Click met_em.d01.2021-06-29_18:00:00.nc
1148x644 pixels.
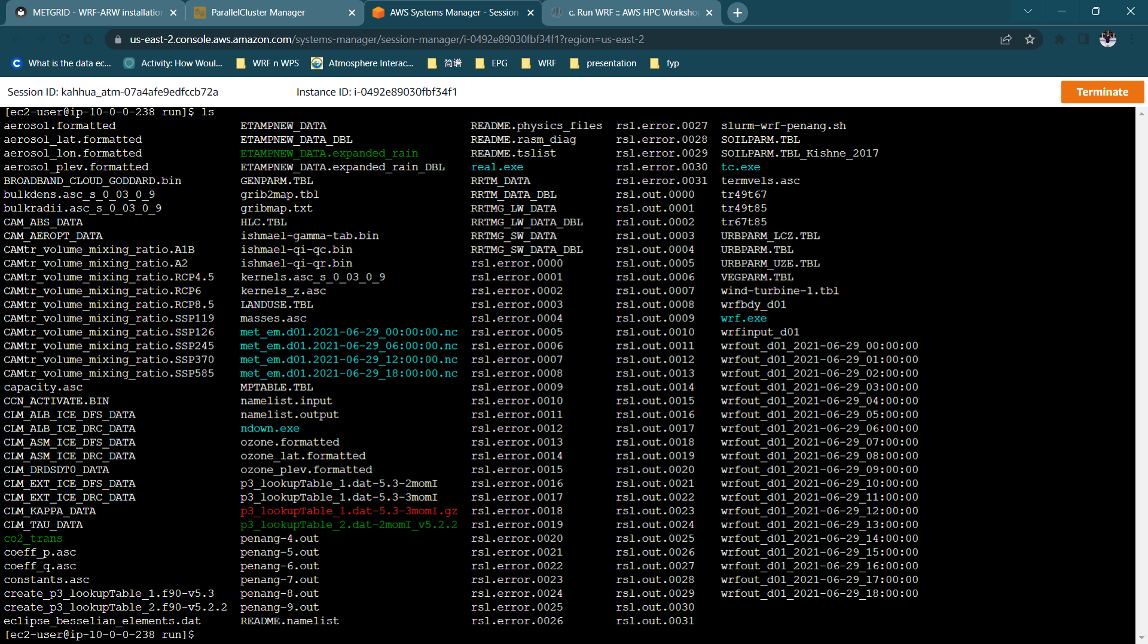349,373
